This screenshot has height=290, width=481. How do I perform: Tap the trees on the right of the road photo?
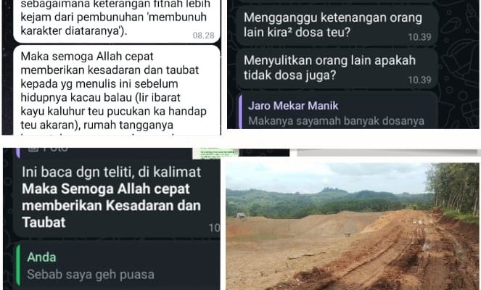pyautogui.click(x=453, y=188)
